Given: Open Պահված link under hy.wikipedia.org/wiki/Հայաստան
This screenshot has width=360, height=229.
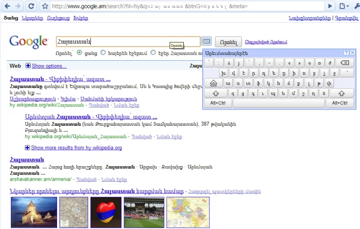Looking at the screenshot, I should point(99,105).
